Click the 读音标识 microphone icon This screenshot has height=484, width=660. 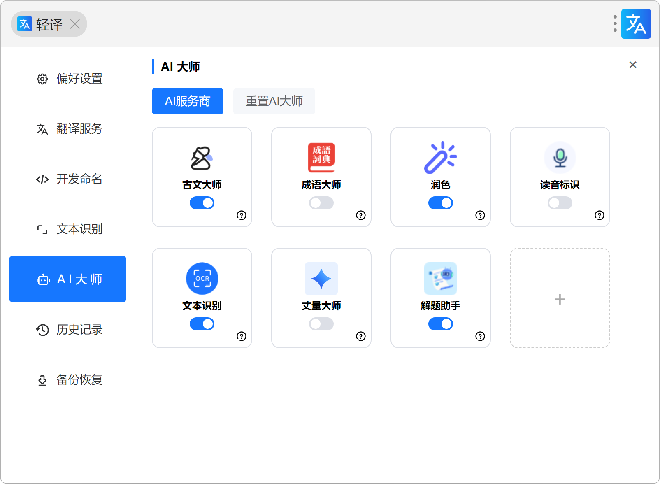coord(560,158)
